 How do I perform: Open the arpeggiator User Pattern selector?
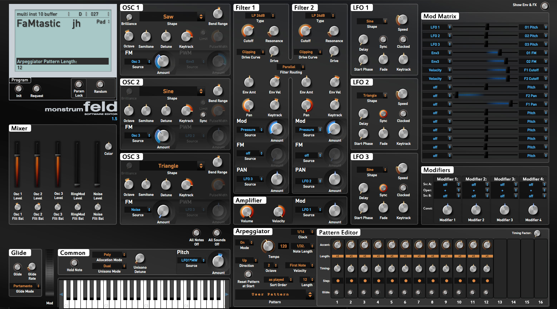[275, 294]
